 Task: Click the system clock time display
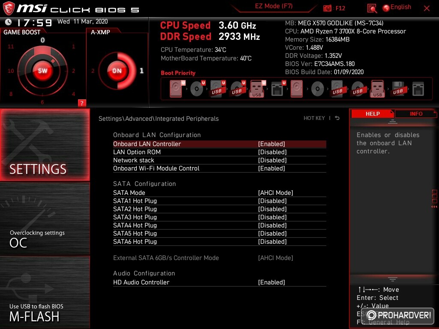coord(34,22)
